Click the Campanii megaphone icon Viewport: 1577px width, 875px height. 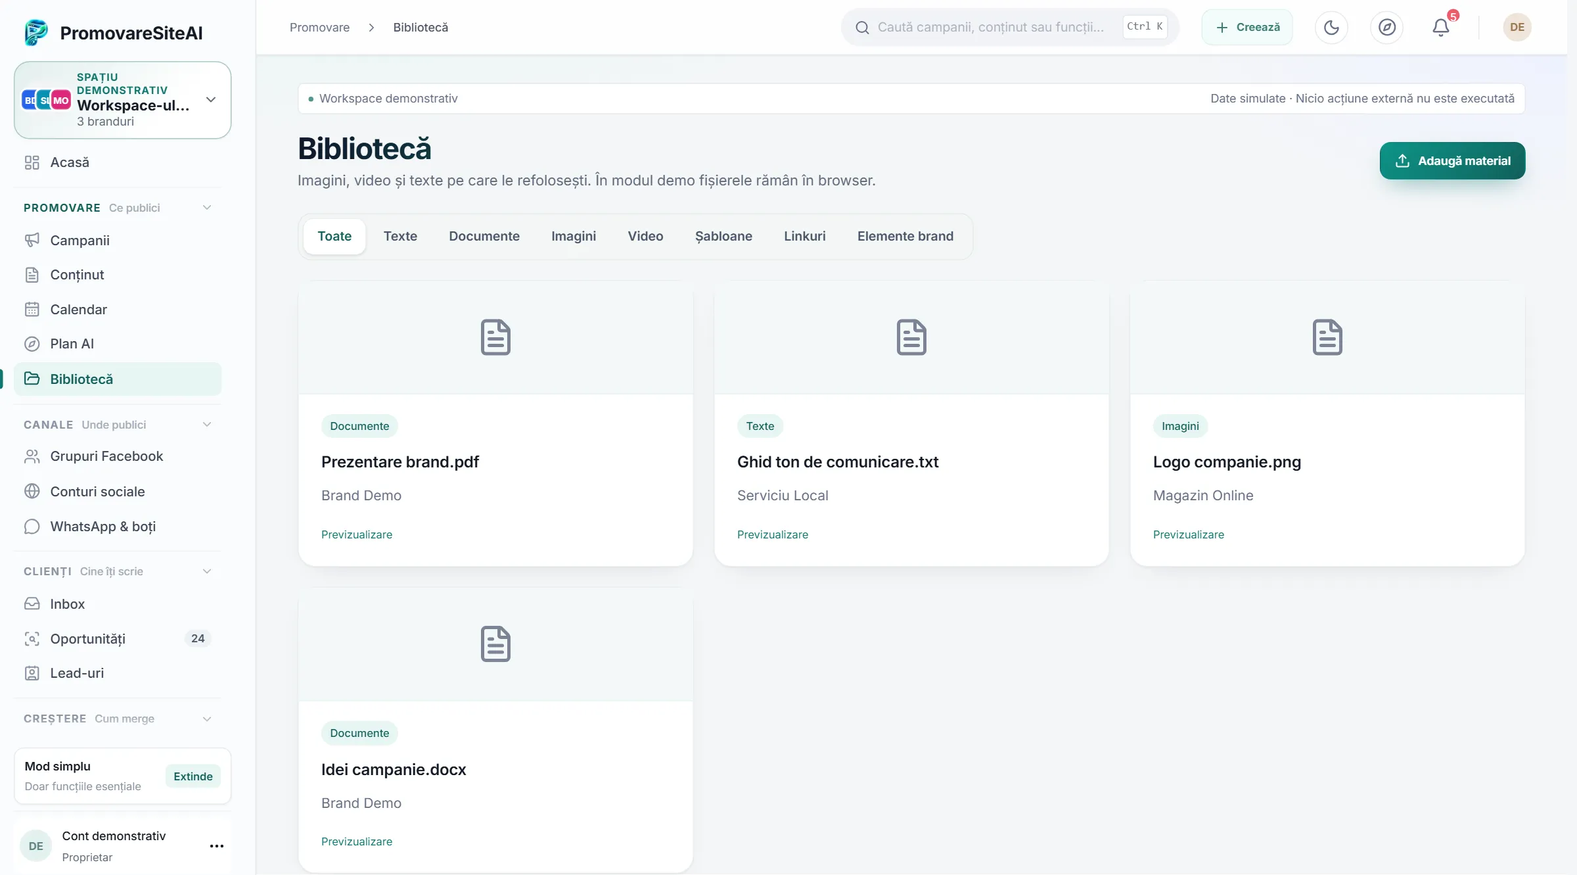click(x=32, y=240)
